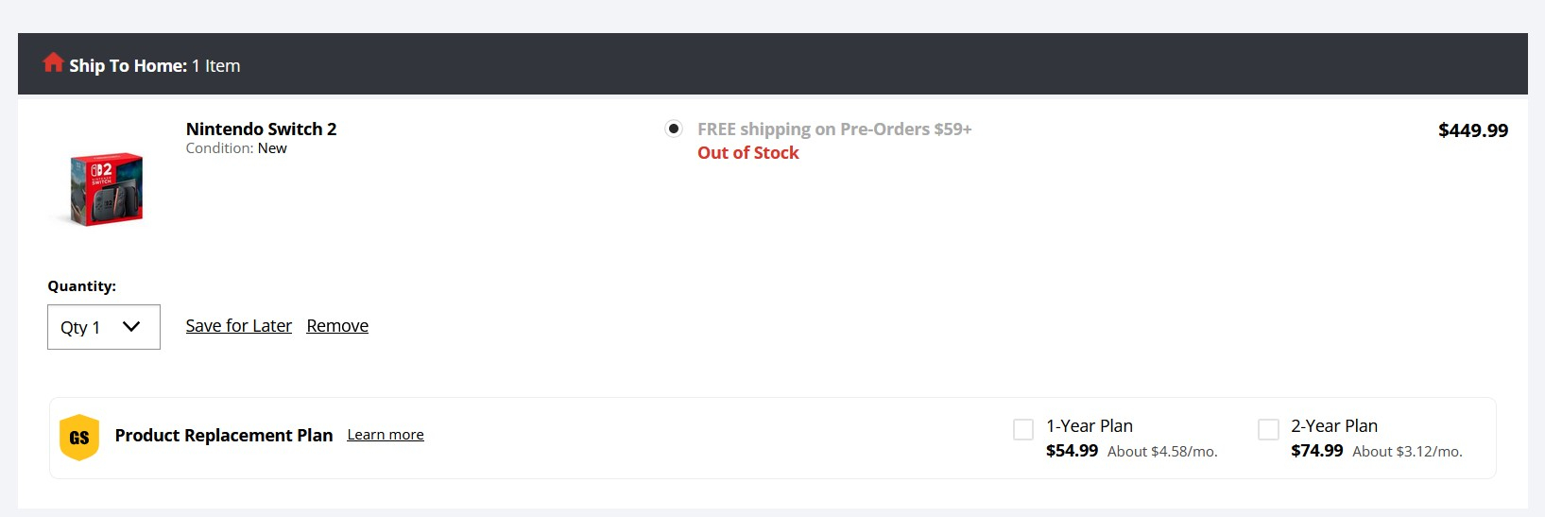Click the 1-Year Plan label text

pos(1089,426)
